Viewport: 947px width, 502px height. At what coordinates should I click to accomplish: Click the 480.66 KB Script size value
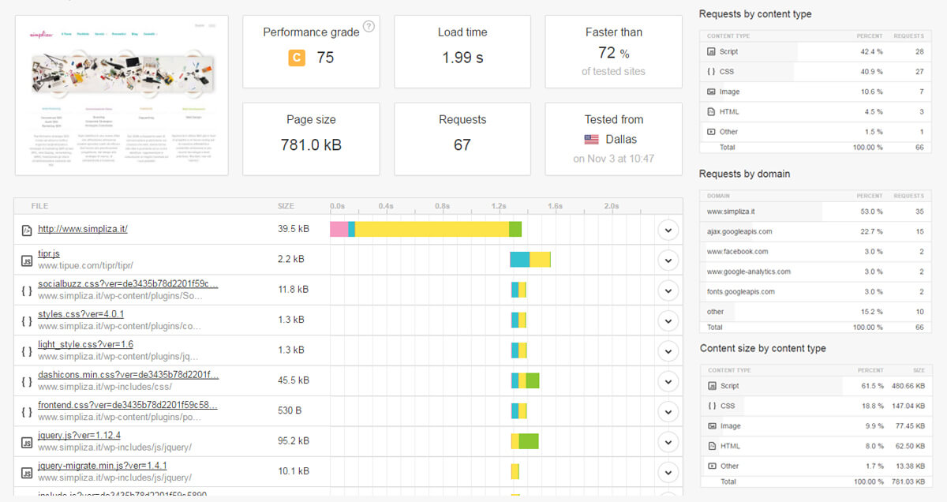point(907,386)
